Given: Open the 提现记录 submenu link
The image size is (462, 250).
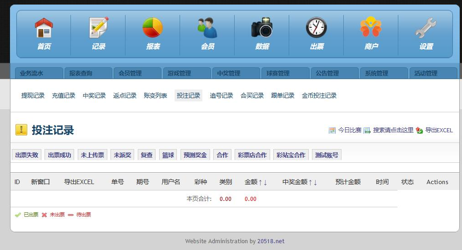Looking at the screenshot, I should (x=33, y=95).
